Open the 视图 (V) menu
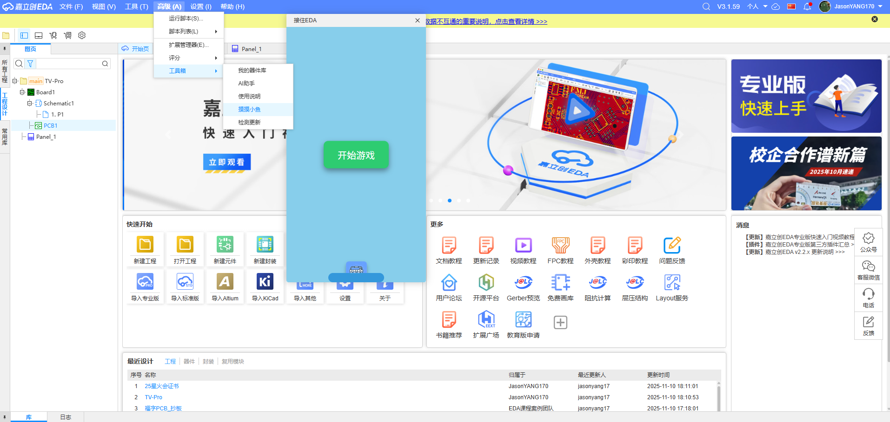 104,6
